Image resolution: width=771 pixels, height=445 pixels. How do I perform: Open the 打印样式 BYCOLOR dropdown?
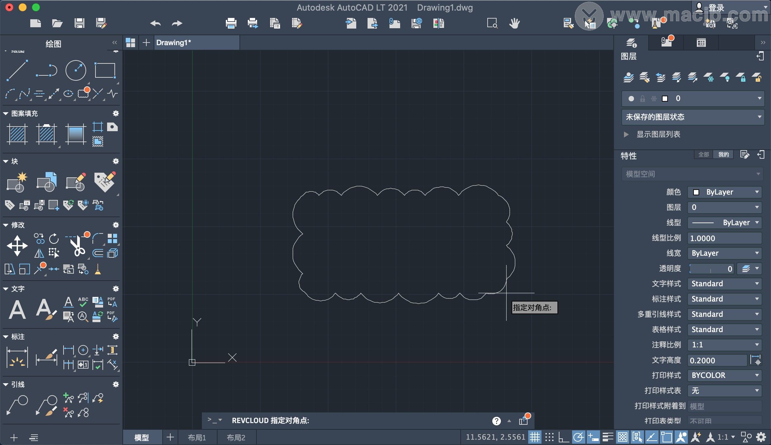pyautogui.click(x=724, y=375)
